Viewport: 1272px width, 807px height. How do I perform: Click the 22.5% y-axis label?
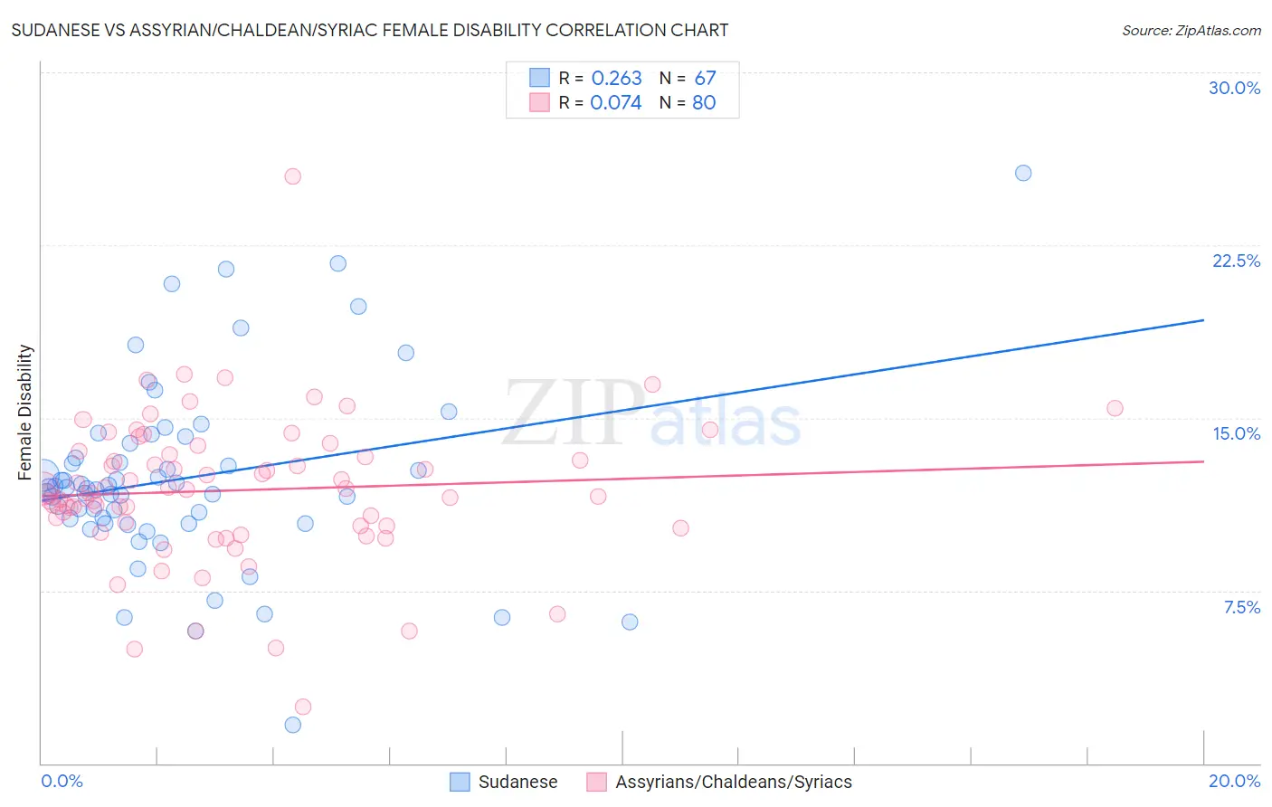pyautogui.click(x=1236, y=261)
